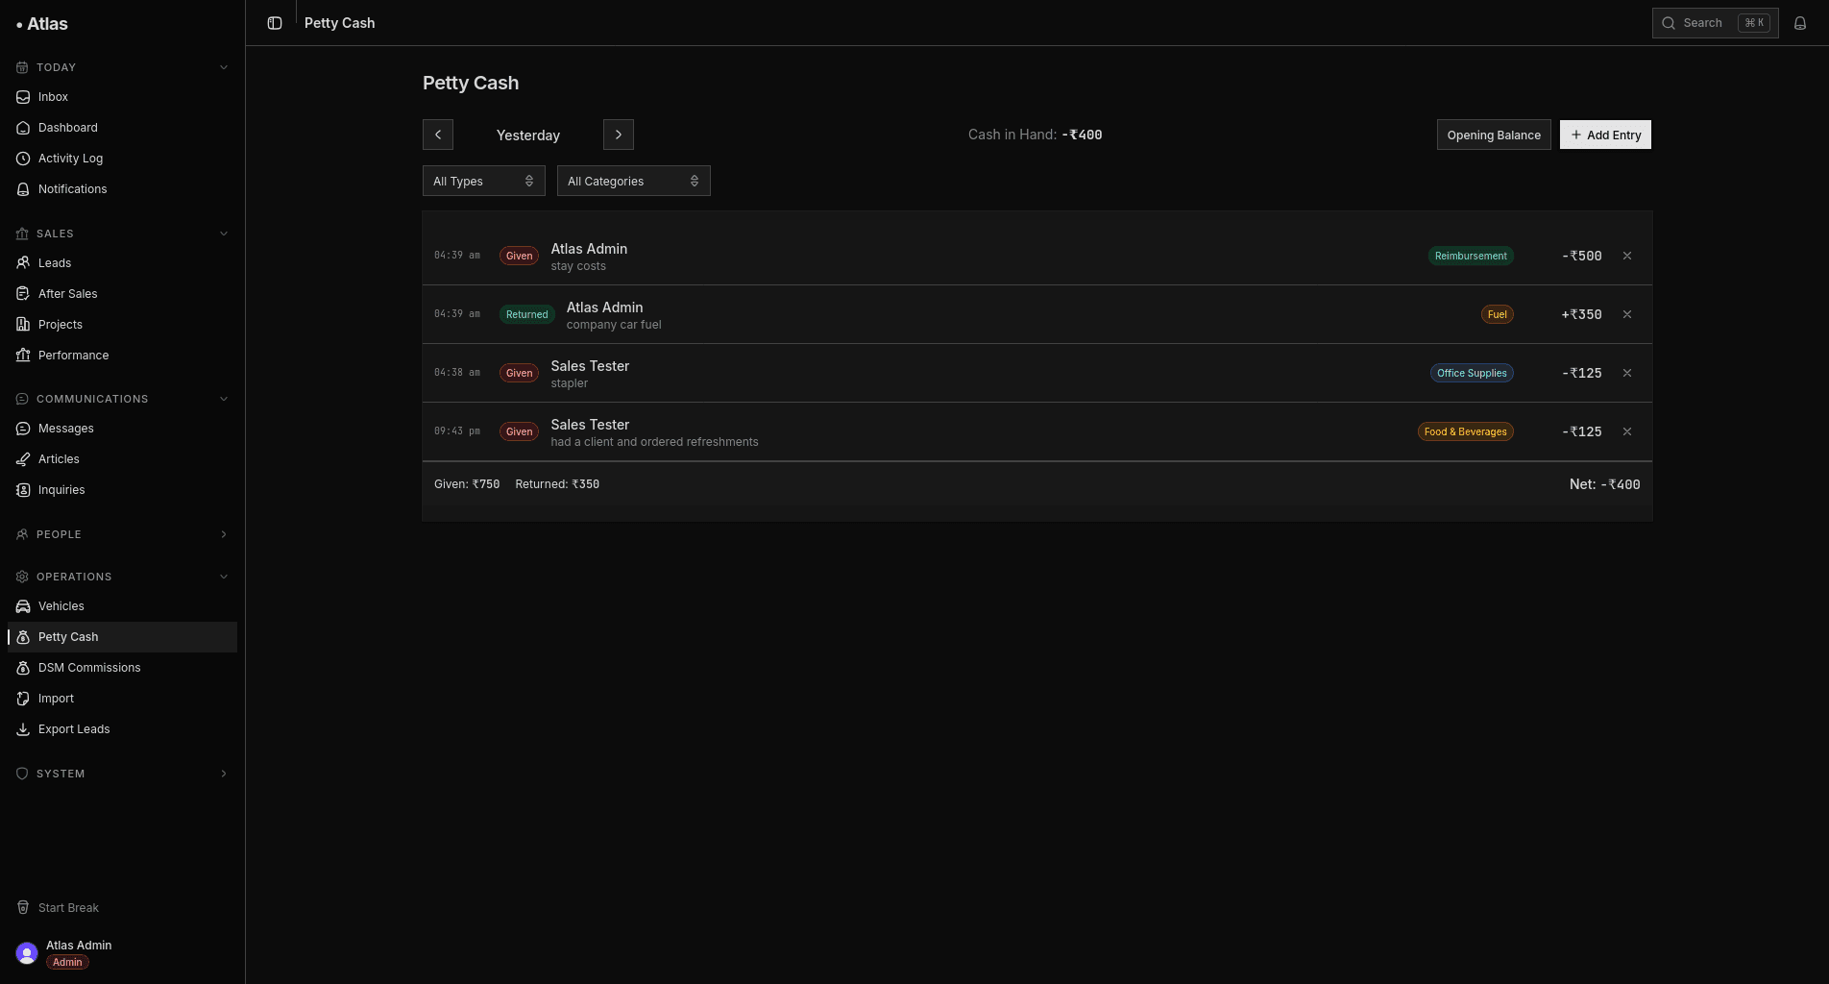Screen dimensions: 1829x984
Task: Open the Atlas Admin profile avatar
Action: click(27, 953)
